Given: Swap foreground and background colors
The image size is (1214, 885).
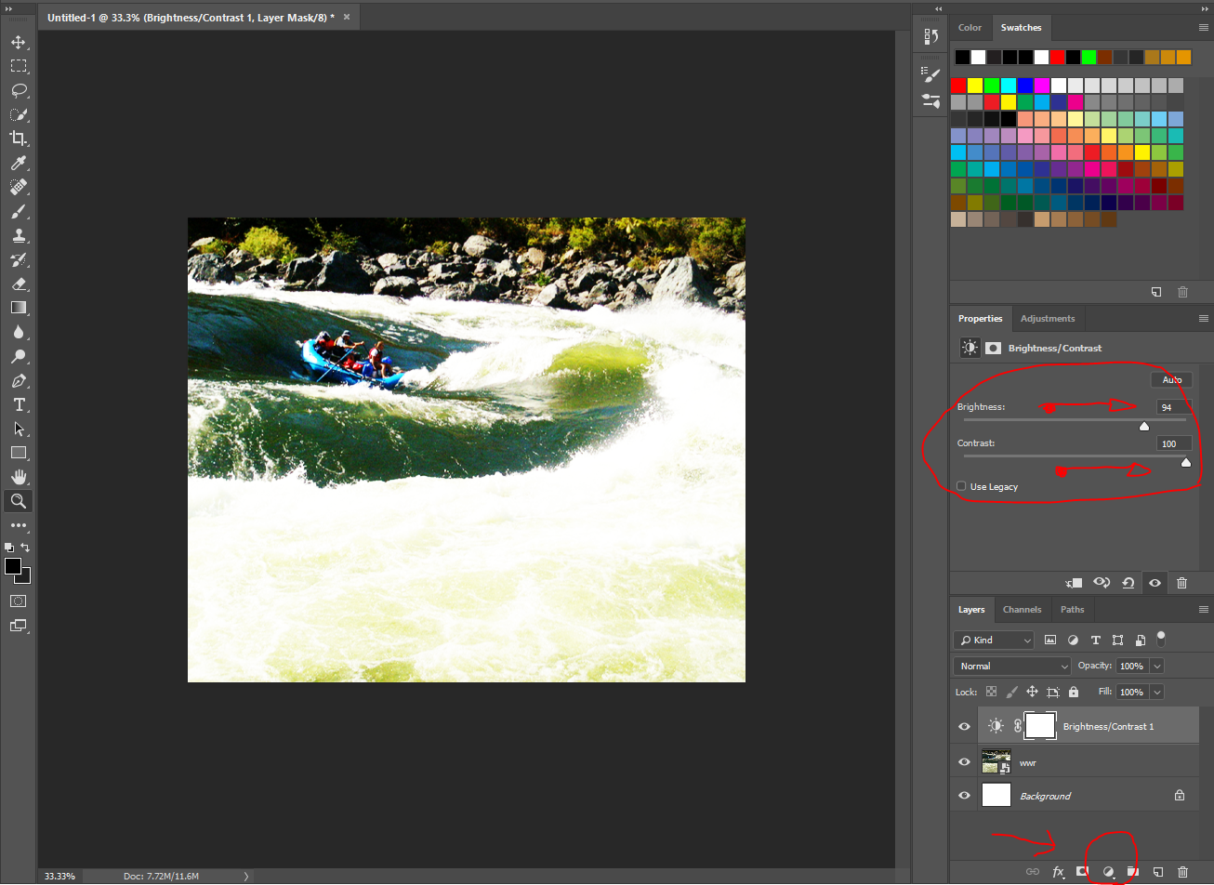Looking at the screenshot, I should click(26, 548).
